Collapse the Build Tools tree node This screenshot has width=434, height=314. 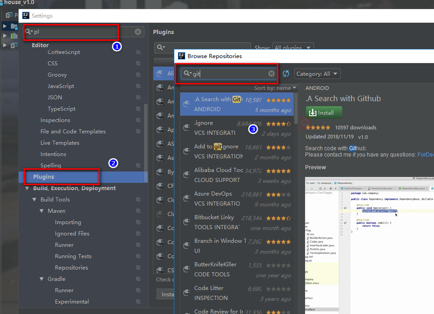(35, 200)
